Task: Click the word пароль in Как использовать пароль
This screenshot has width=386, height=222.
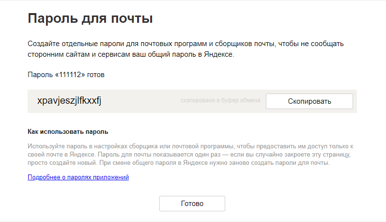Action: point(97,131)
